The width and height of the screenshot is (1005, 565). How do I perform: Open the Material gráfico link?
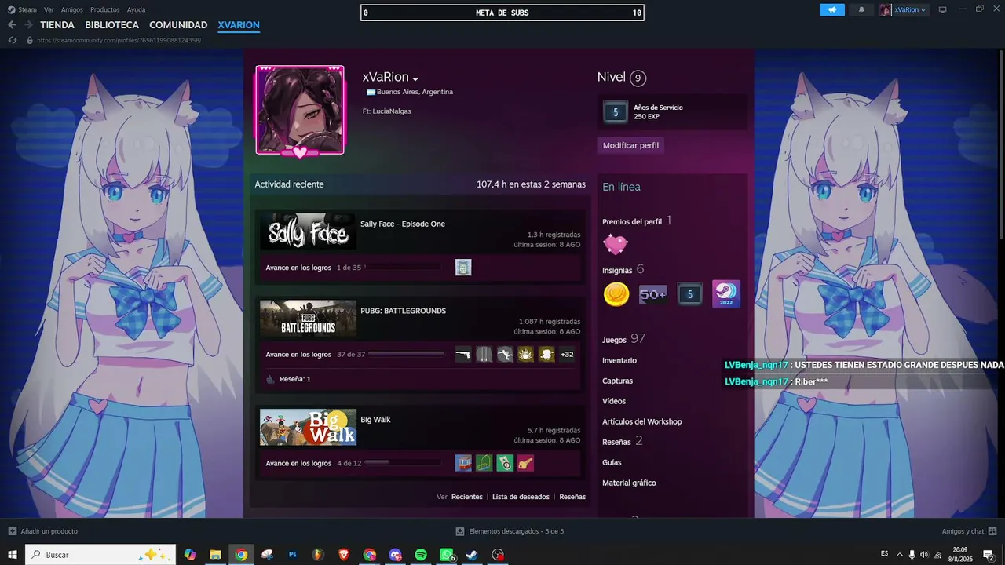coord(629,483)
